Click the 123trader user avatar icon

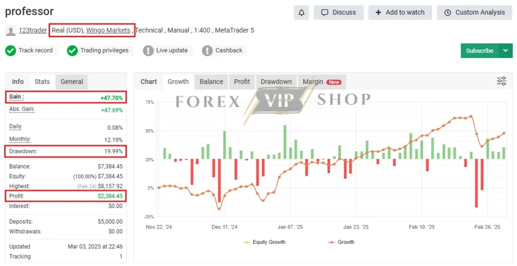[11, 31]
